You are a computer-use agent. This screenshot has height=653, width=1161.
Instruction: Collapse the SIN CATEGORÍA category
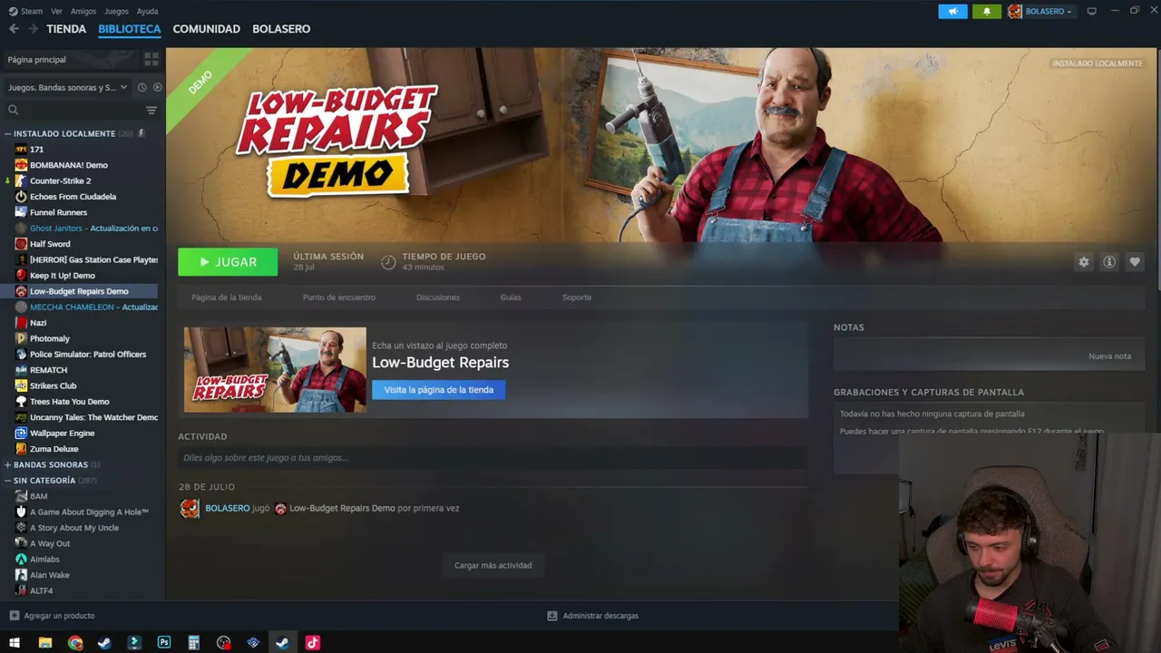(8, 481)
